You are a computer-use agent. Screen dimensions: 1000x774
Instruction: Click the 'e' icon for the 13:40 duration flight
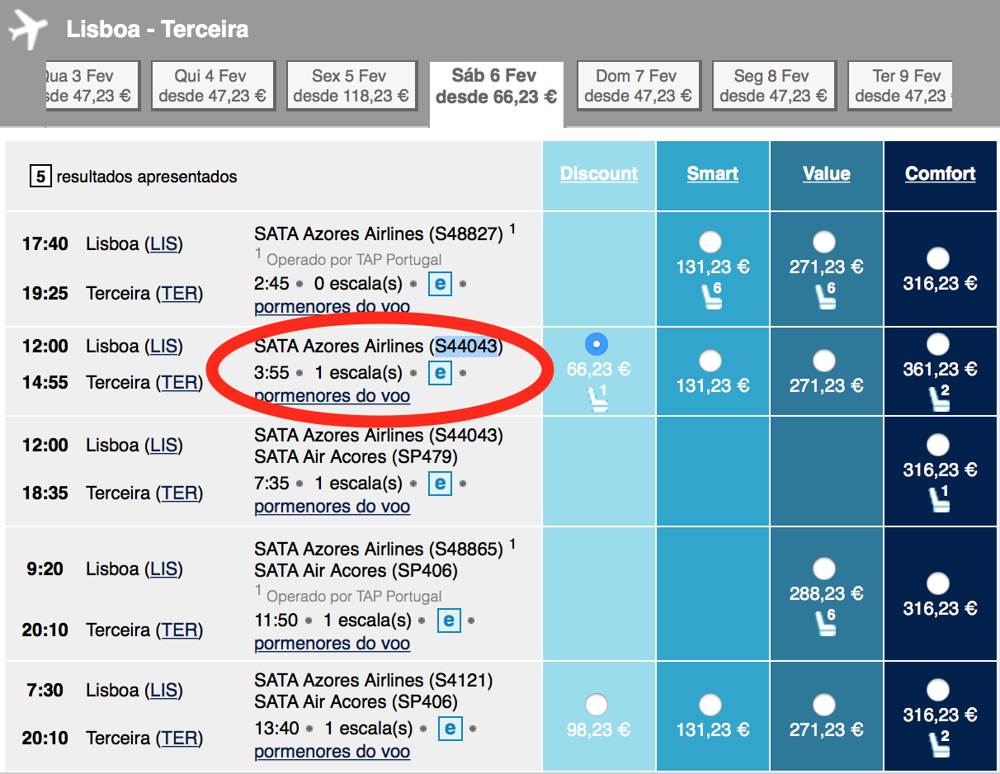pyautogui.click(x=450, y=729)
